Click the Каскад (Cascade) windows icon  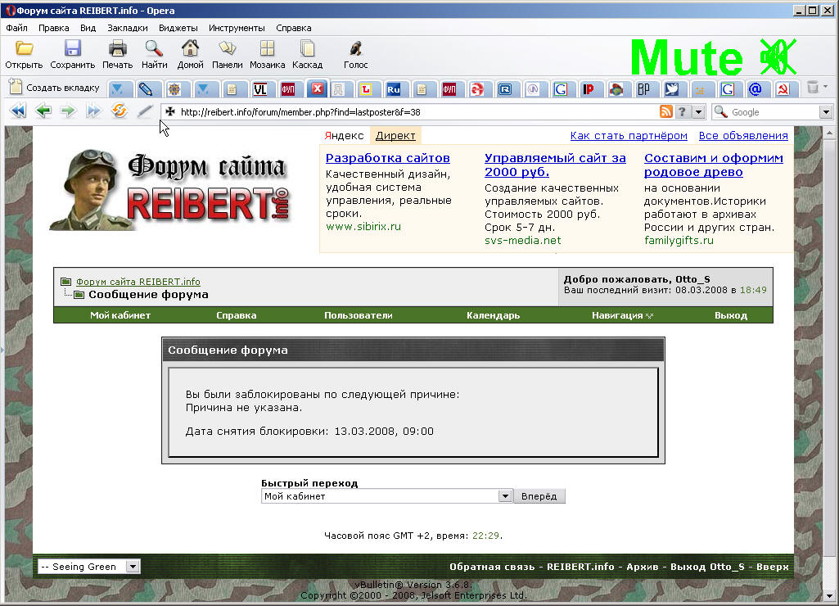[307, 49]
